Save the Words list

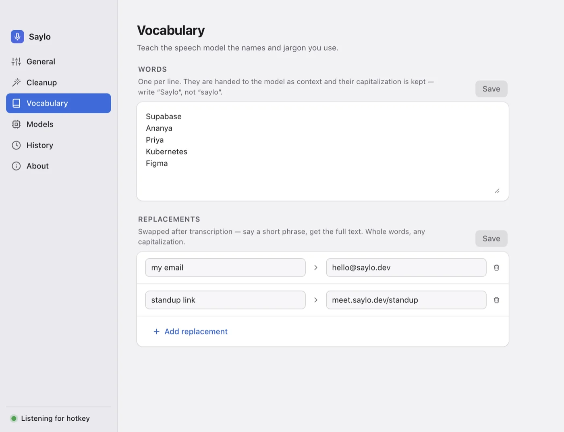(491, 89)
